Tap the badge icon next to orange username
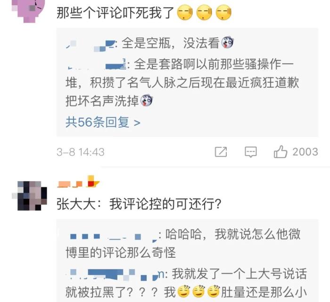 click(92, 181)
